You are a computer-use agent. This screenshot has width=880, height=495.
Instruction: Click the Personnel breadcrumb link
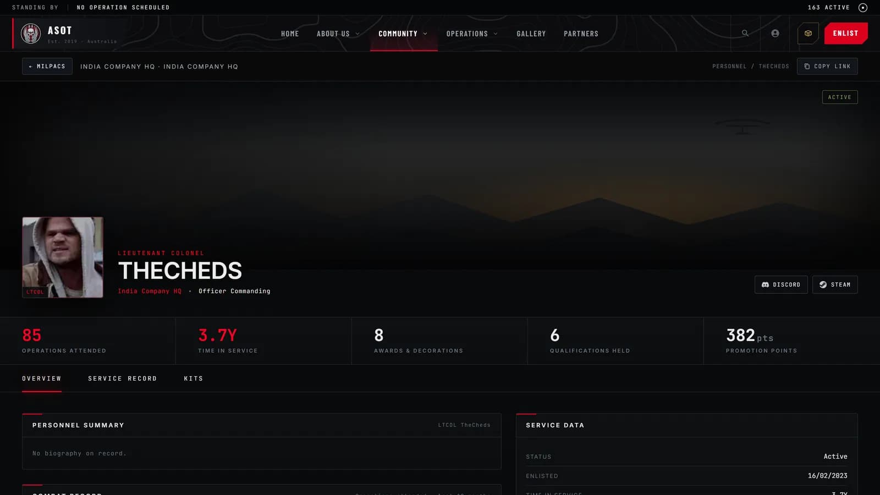729,67
